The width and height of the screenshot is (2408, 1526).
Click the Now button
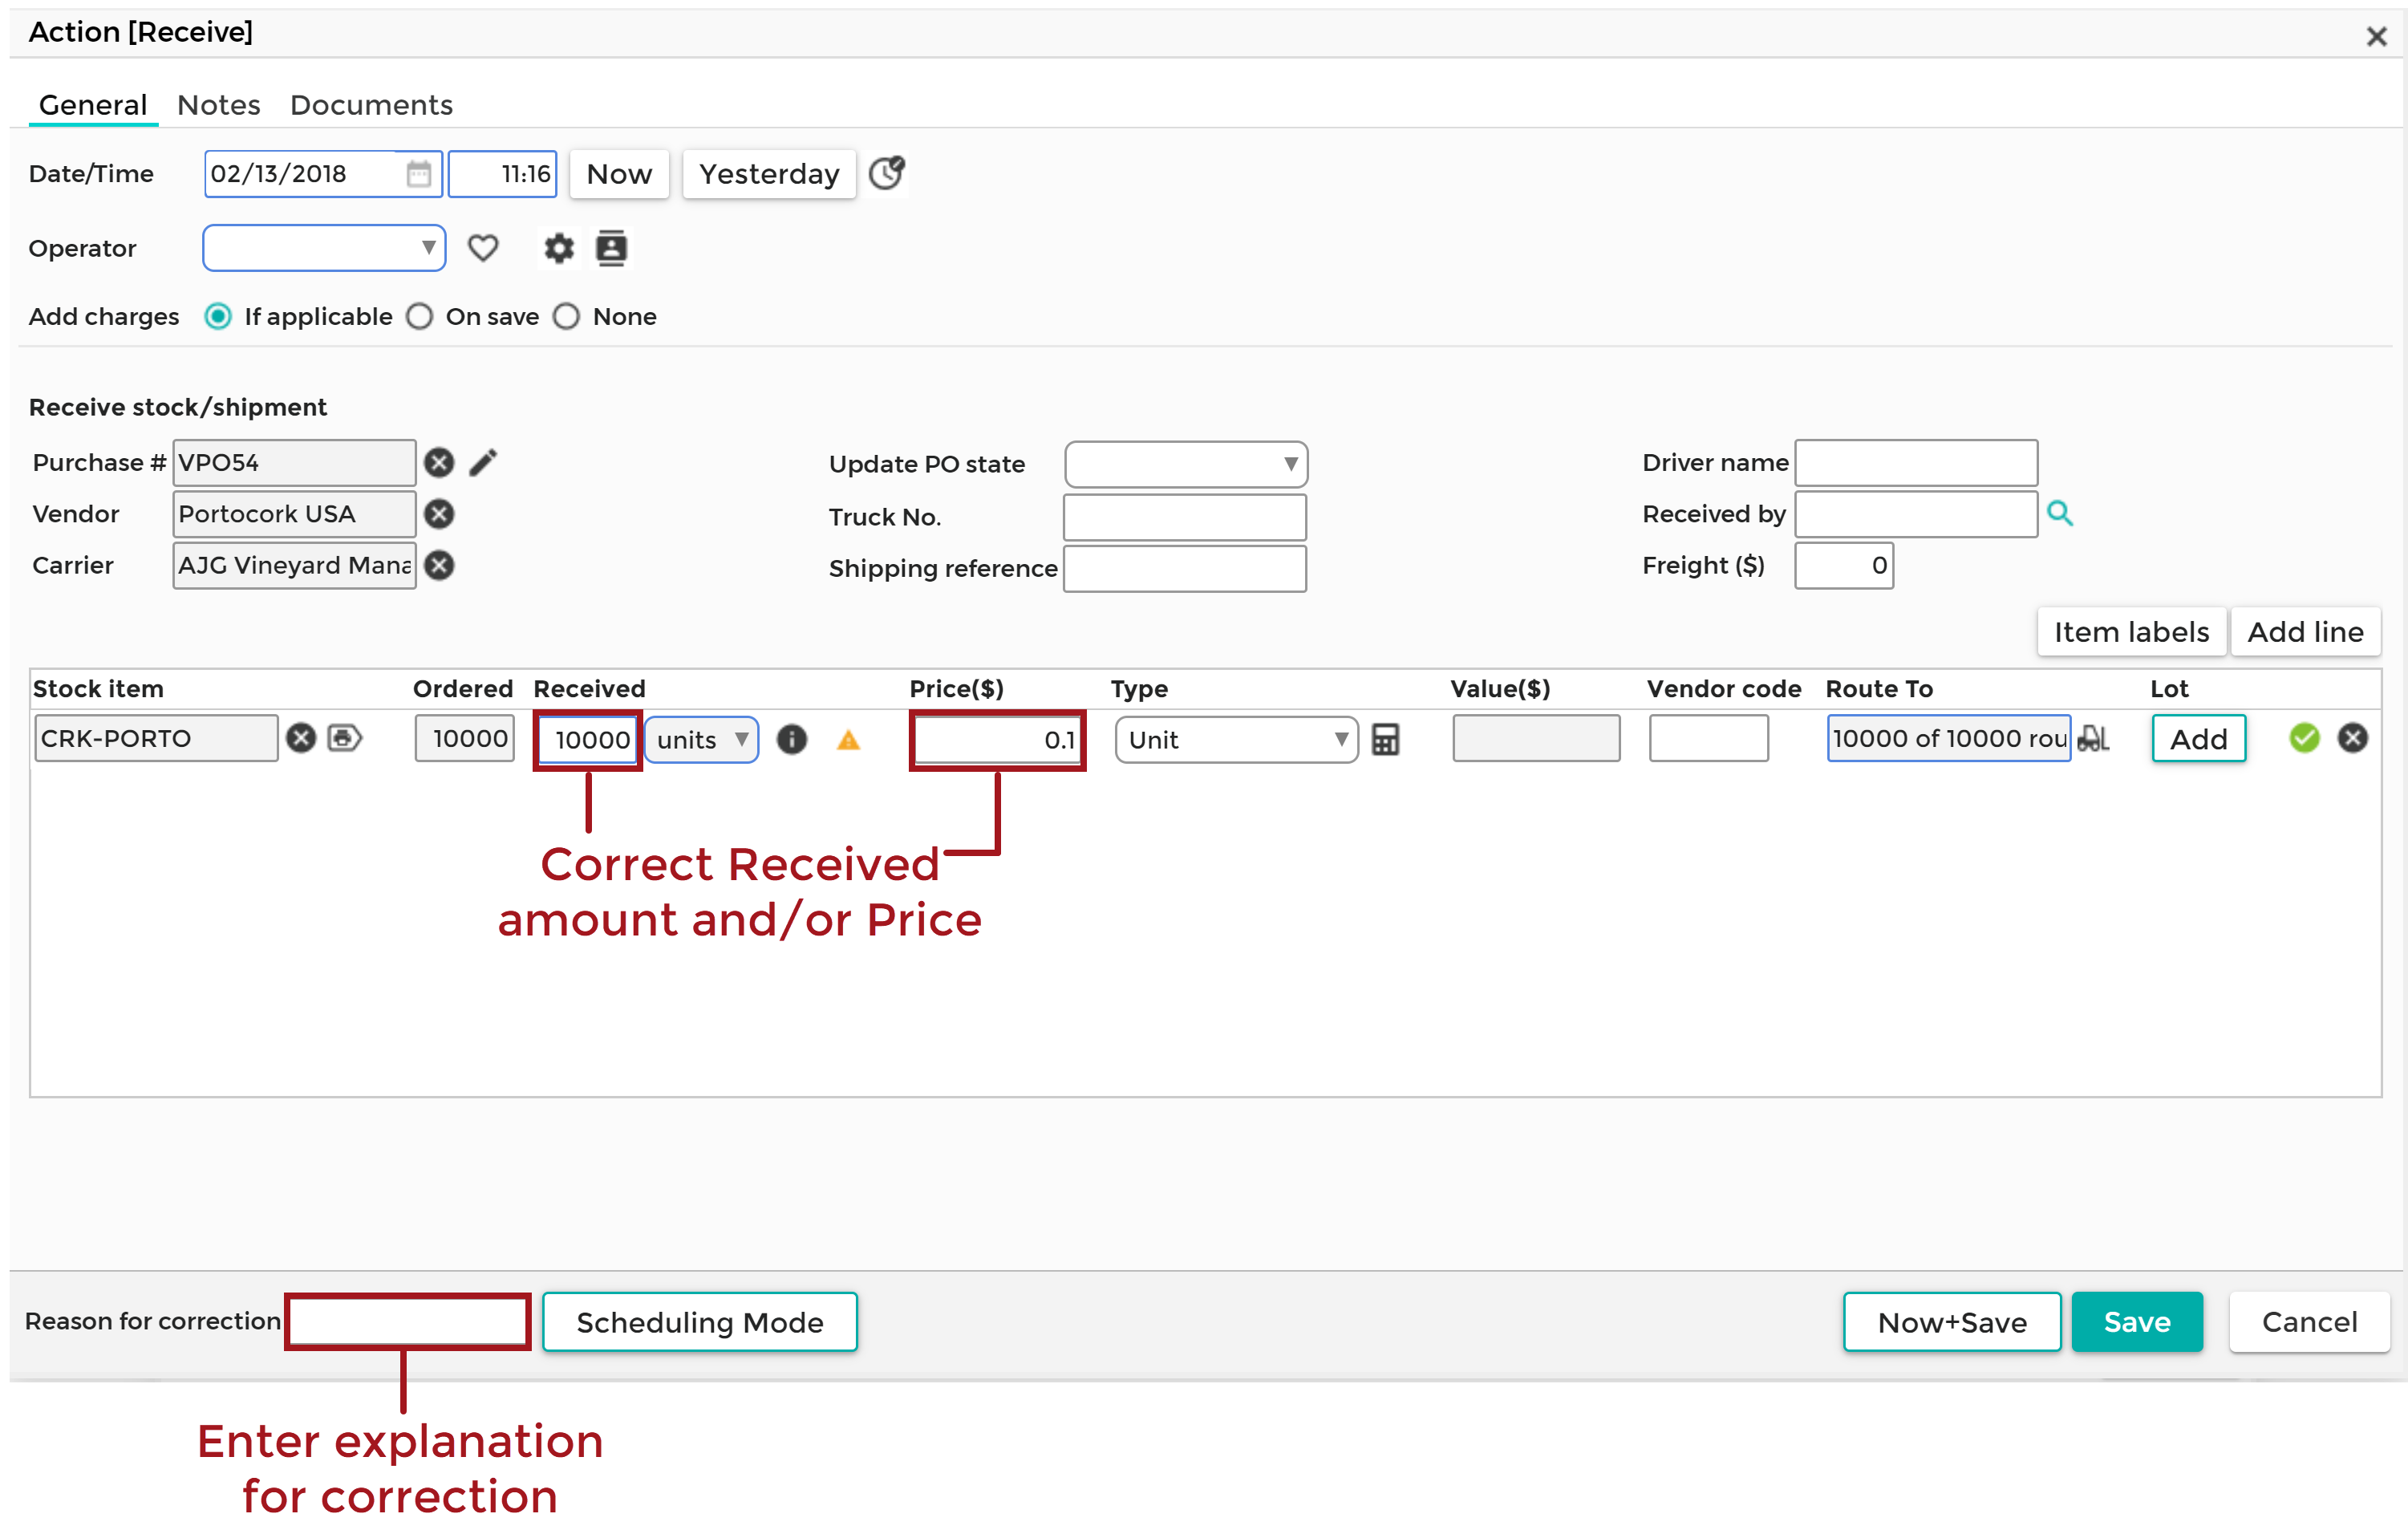619,174
